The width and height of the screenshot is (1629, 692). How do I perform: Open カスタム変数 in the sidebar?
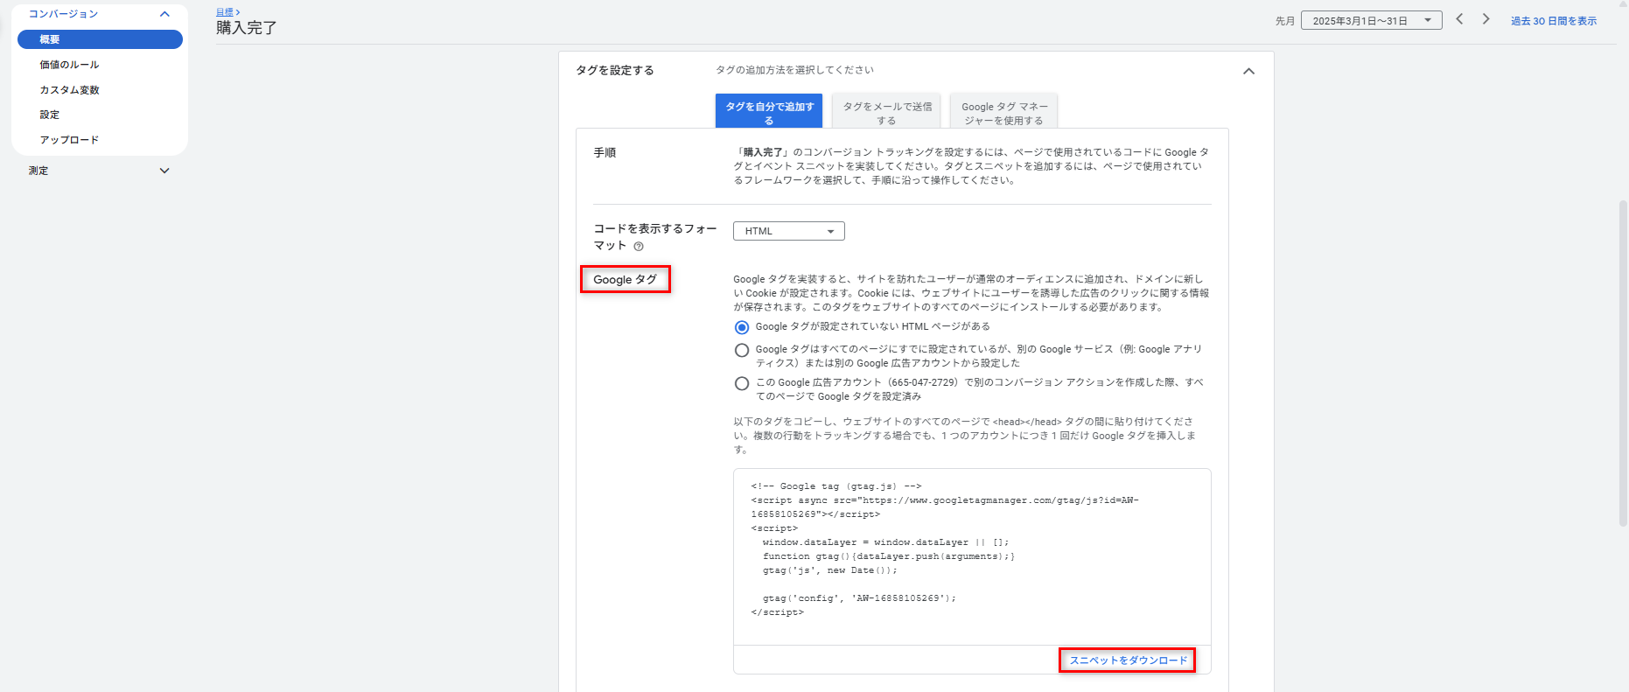(x=69, y=90)
